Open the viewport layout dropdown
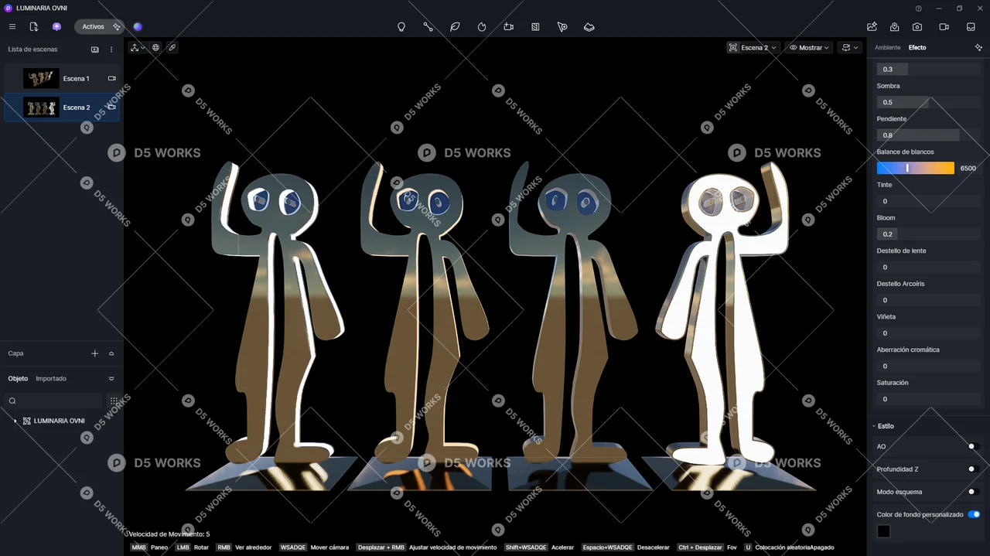The image size is (990, 556). coord(850,47)
